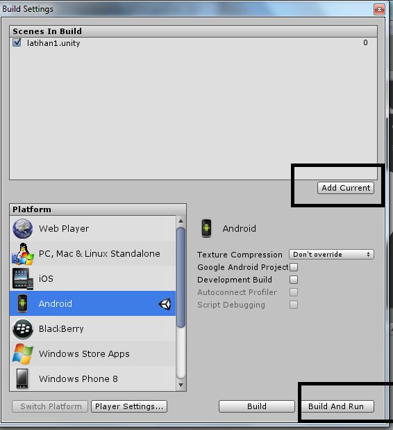Click the Build button
The width and height of the screenshot is (393, 430).
click(257, 406)
